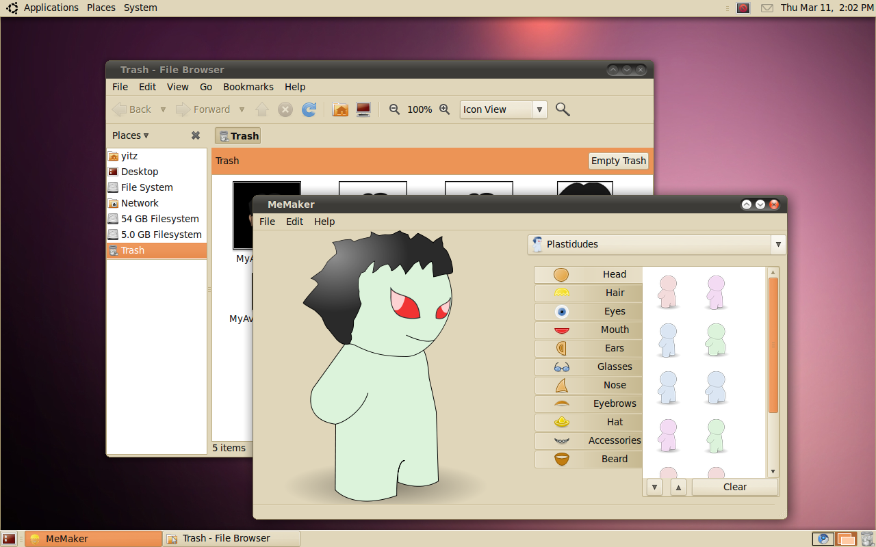Open the Hat category
The image size is (876, 547).
[x=589, y=422]
